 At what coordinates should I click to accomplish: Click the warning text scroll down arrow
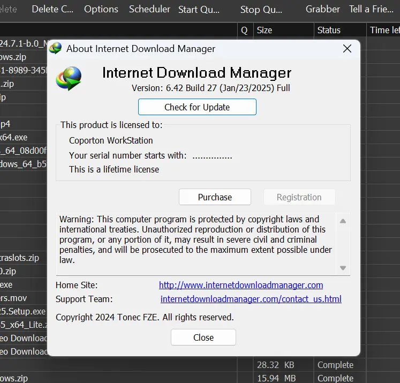coord(343,268)
